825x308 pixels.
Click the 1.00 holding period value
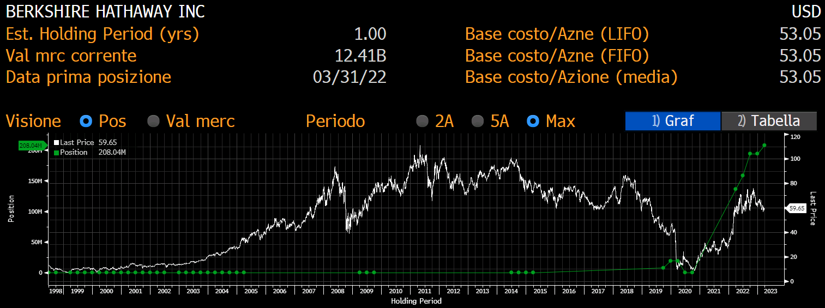(x=370, y=34)
